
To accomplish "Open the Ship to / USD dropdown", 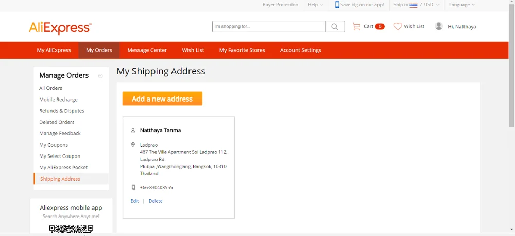I will point(416,5).
